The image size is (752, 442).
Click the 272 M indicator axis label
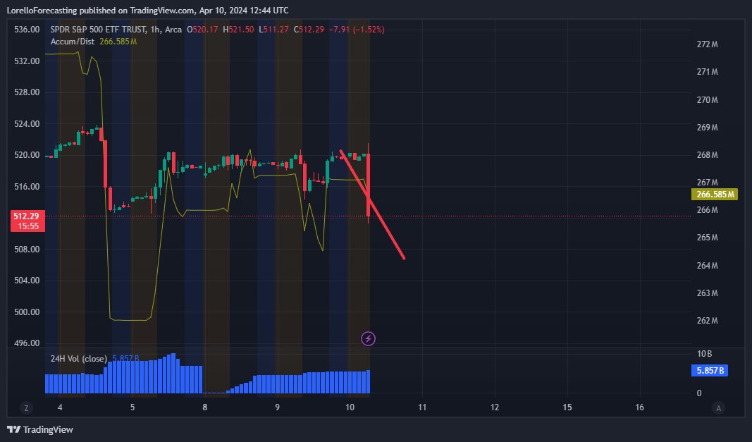pos(708,44)
